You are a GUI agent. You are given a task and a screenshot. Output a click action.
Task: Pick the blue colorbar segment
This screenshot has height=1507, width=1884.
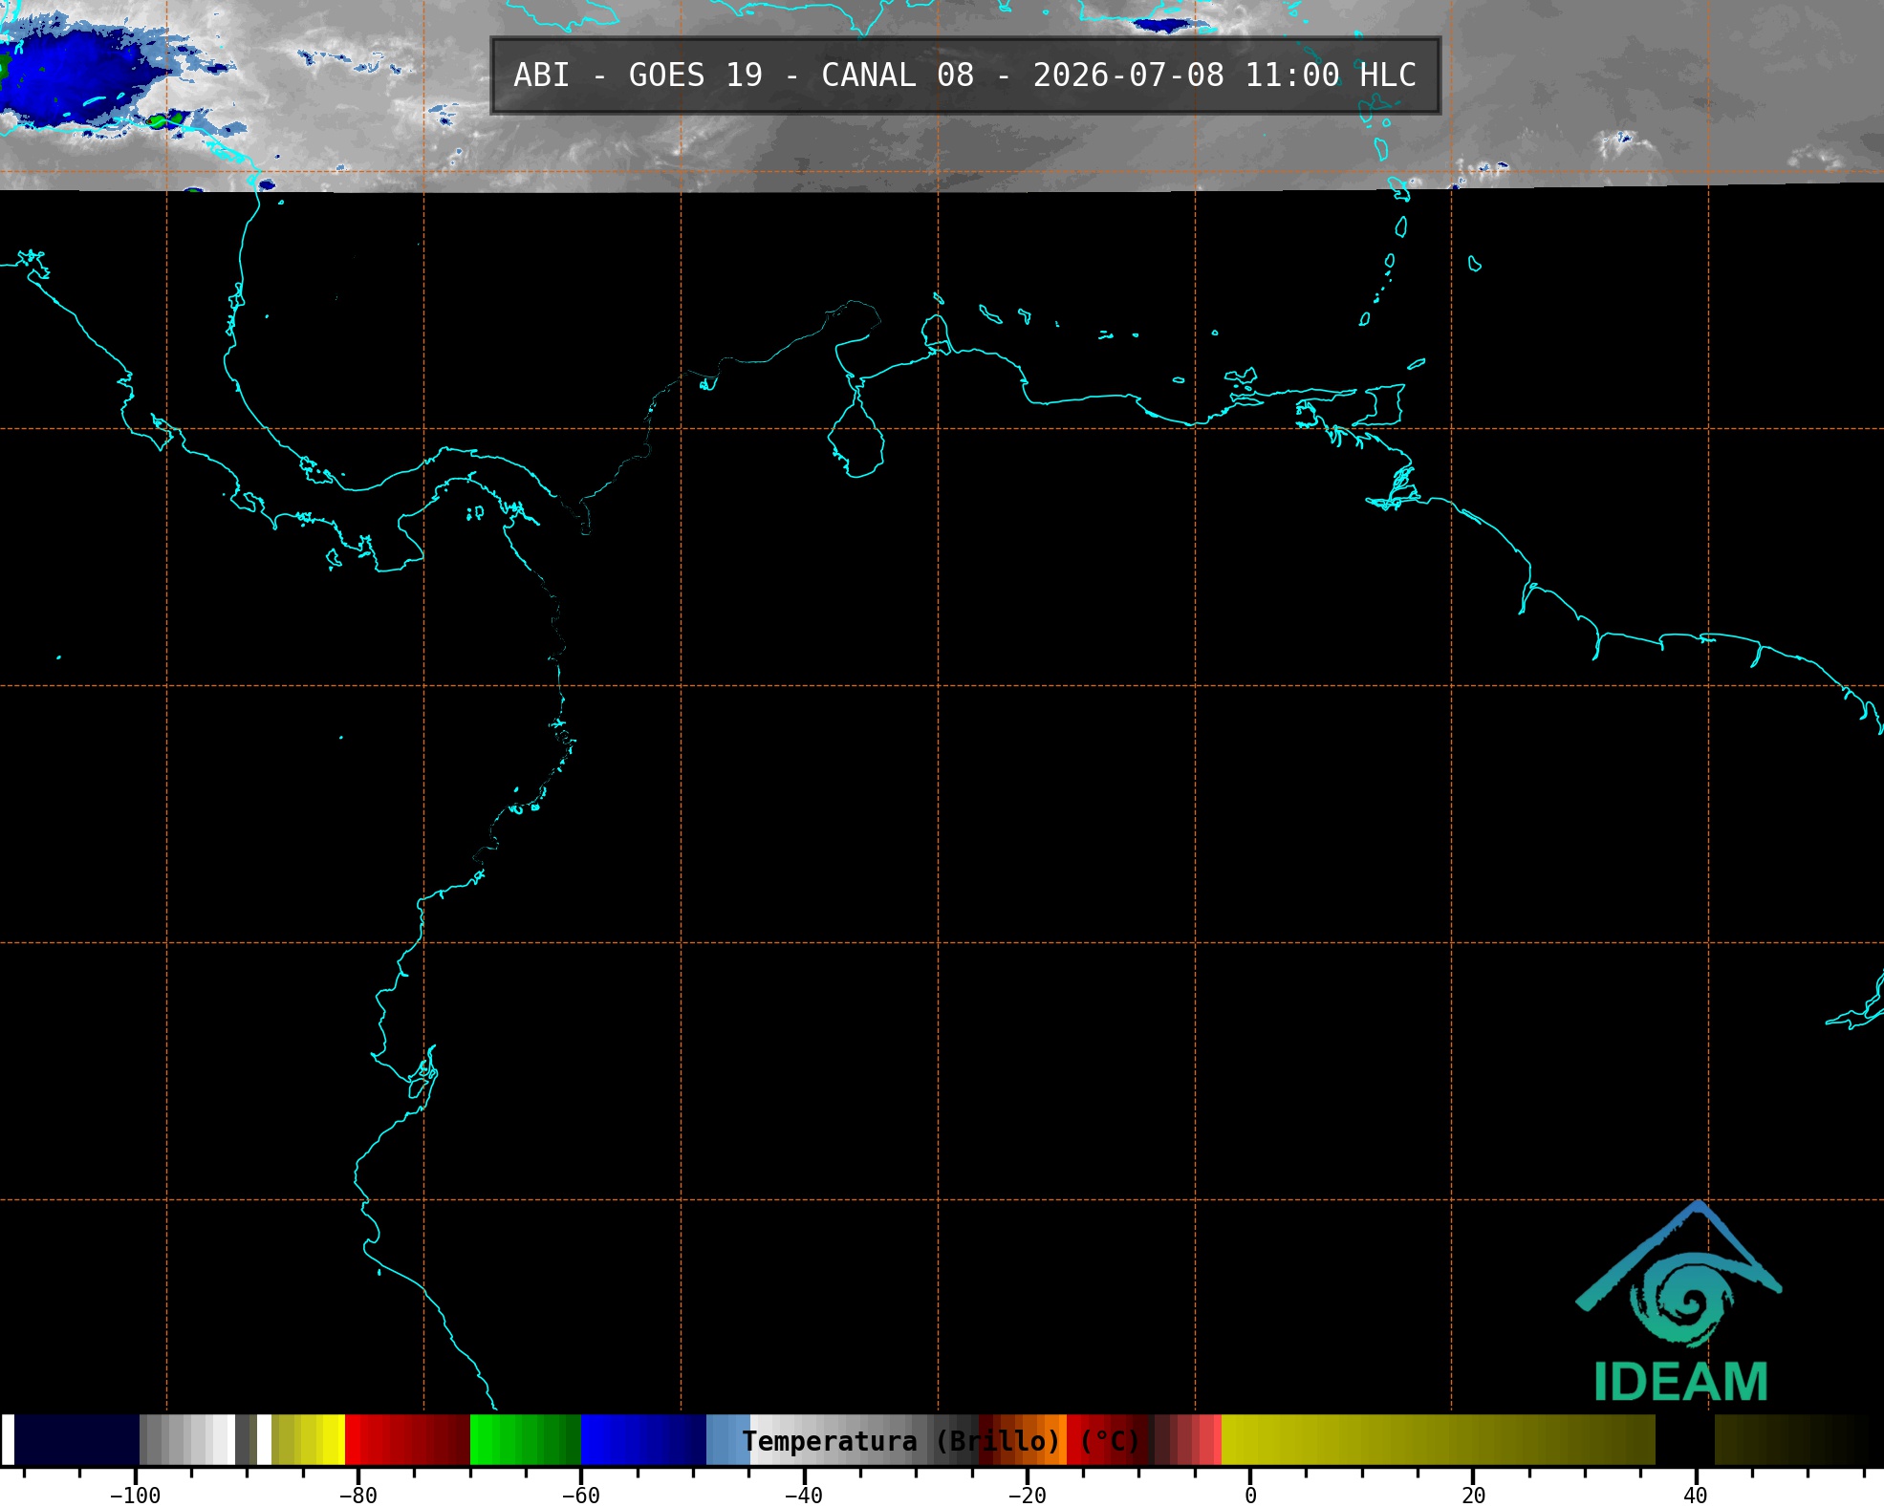tap(643, 1440)
